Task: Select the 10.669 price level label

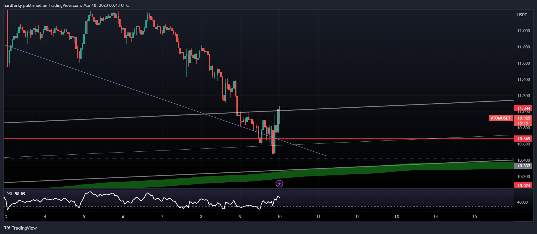Action: [523, 139]
